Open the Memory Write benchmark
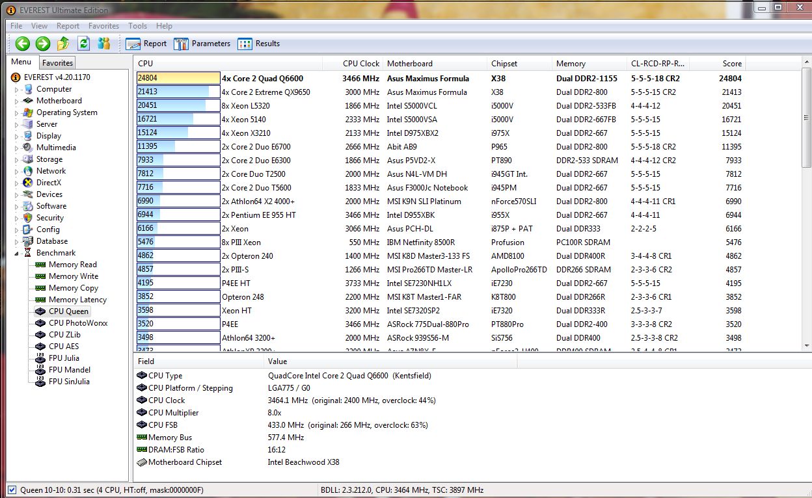 click(74, 276)
